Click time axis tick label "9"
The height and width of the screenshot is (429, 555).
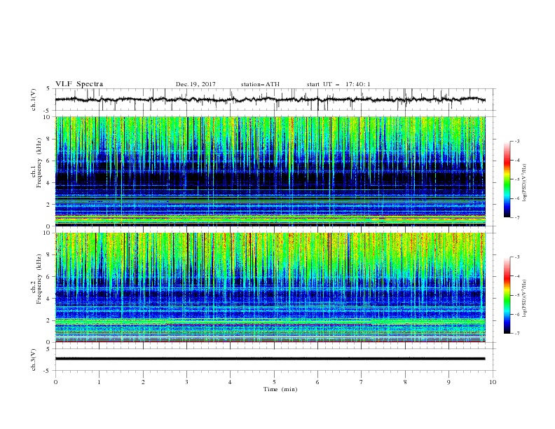tap(448, 382)
